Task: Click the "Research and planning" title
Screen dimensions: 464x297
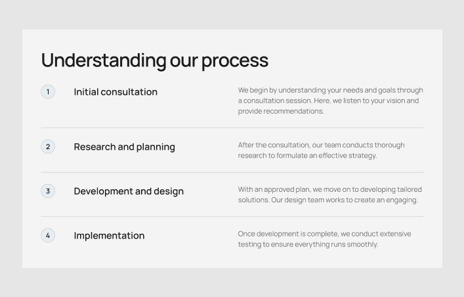Action: 124,147
